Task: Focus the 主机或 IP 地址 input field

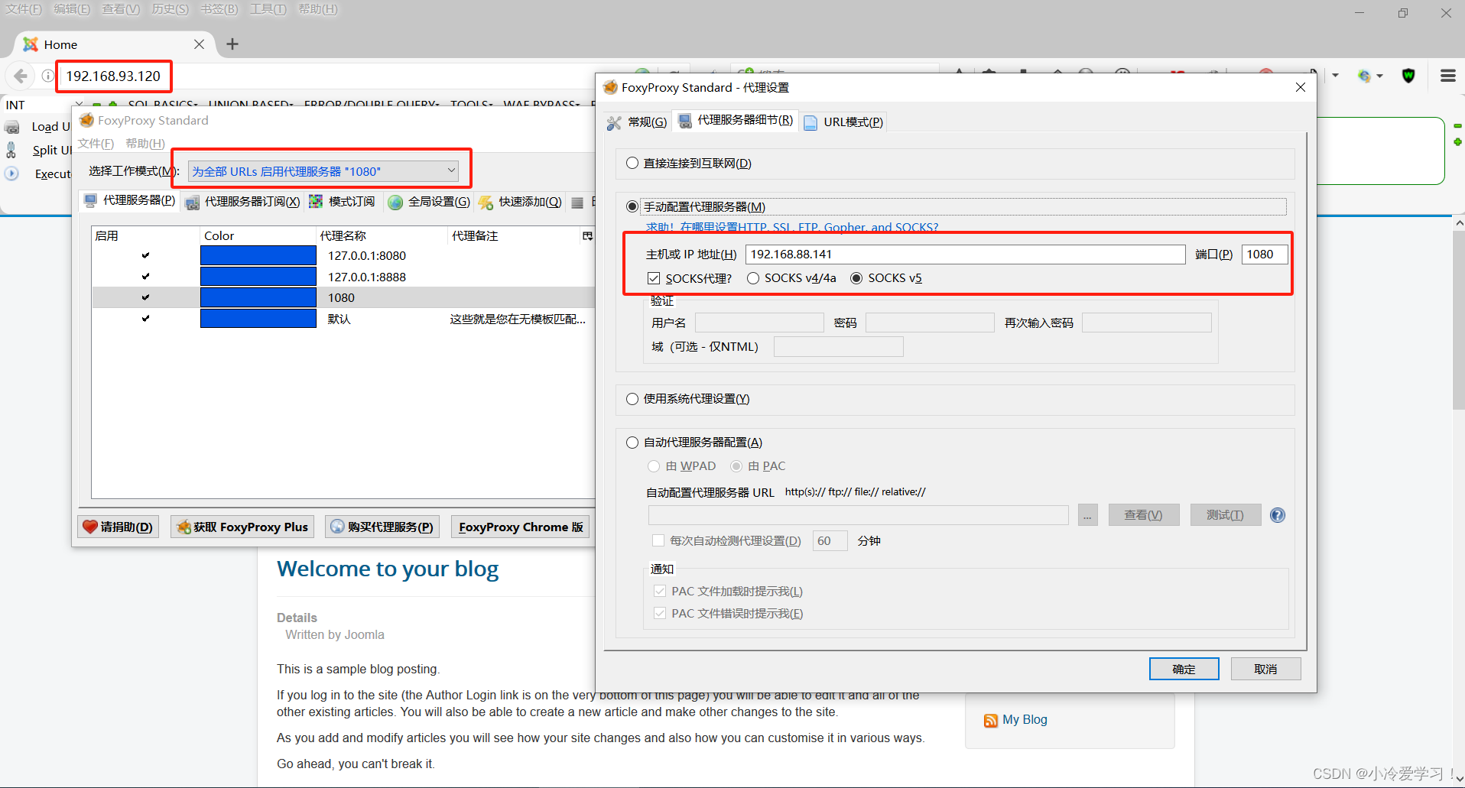Action: click(x=965, y=255)
